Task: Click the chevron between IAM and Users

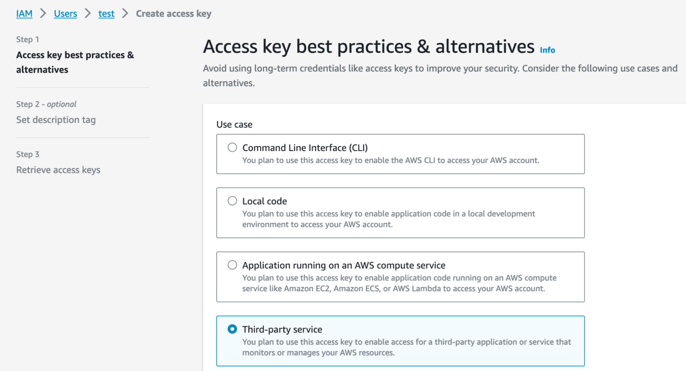Action: pos(43,13)
